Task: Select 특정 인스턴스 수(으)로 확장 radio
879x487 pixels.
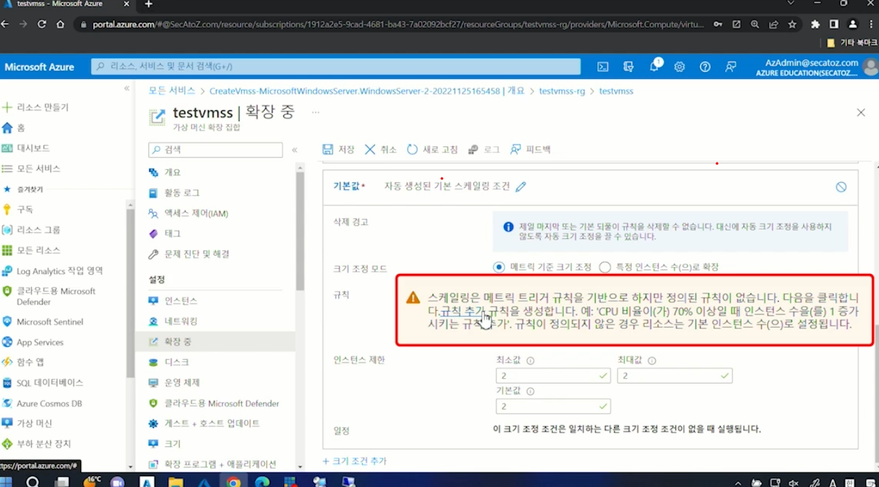Action: coord(605,267)
